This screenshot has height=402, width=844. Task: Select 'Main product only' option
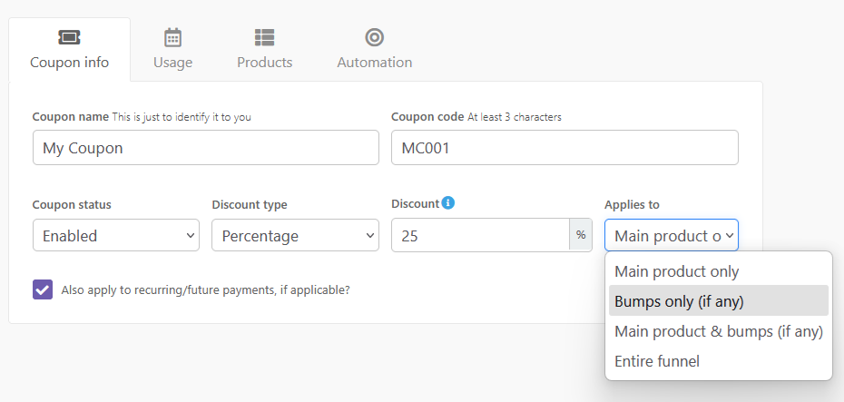pos(676,271)
